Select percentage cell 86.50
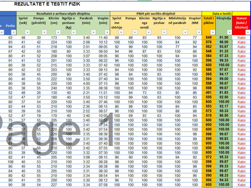 point(224,116)
